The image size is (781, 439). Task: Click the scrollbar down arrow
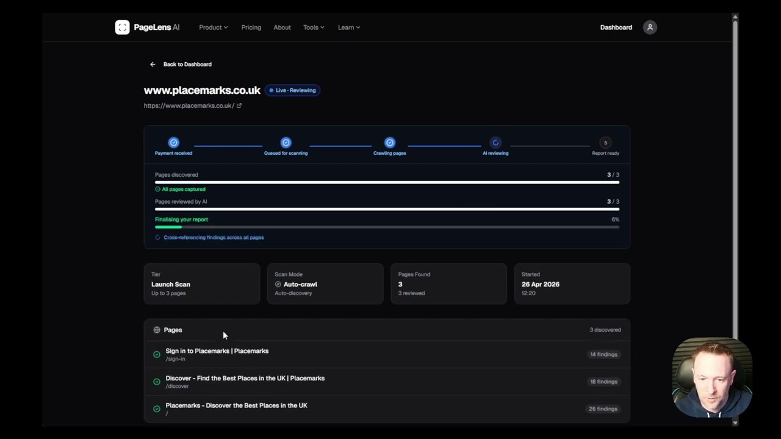tap(735, 423)
